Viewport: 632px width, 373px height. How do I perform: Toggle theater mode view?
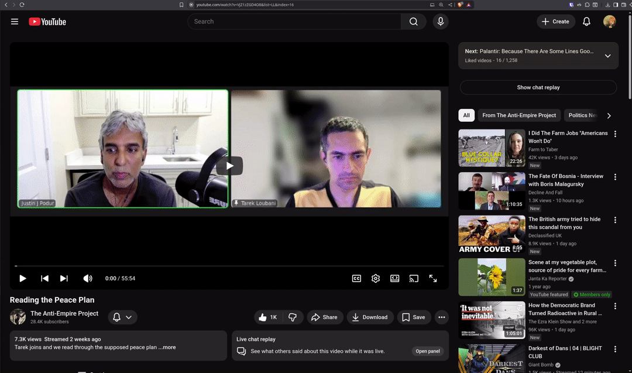[x=395, y=279]
